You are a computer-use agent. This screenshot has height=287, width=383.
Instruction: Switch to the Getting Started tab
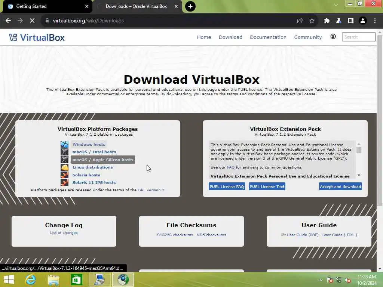point(46,6)
